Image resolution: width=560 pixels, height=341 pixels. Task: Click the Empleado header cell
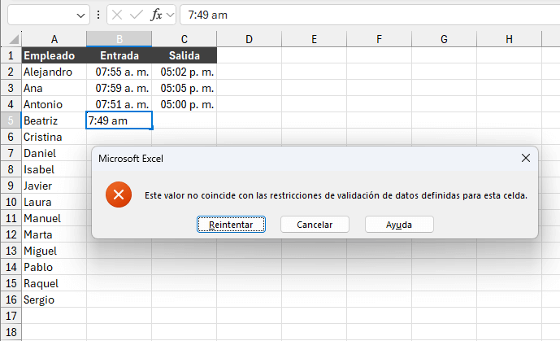(54, 55)
